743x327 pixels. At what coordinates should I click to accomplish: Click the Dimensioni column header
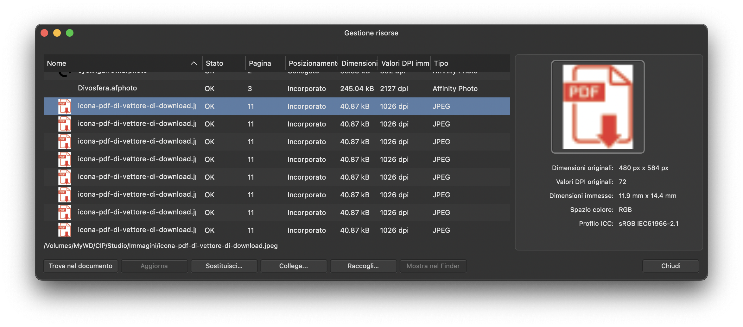coord(359,63)
